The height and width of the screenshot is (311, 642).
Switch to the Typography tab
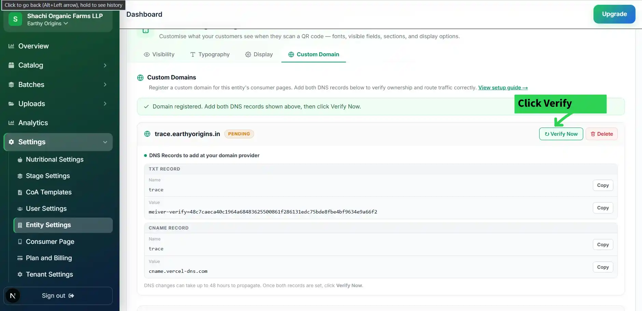click(210, 55)
